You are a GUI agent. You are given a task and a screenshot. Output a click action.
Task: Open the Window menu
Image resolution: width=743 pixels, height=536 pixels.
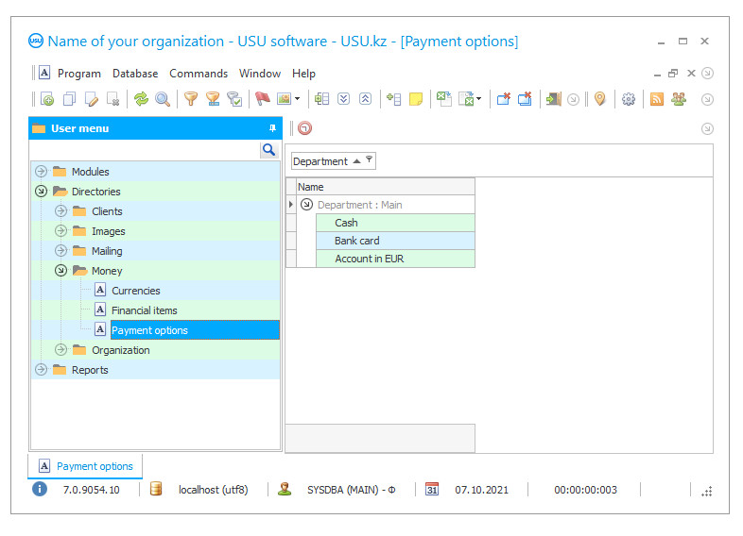click(260, 74)
